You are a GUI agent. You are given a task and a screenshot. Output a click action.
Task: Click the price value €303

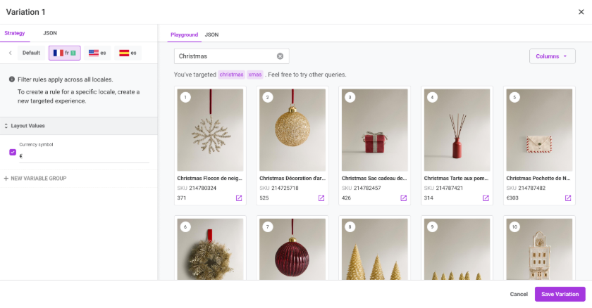point(512,198)
